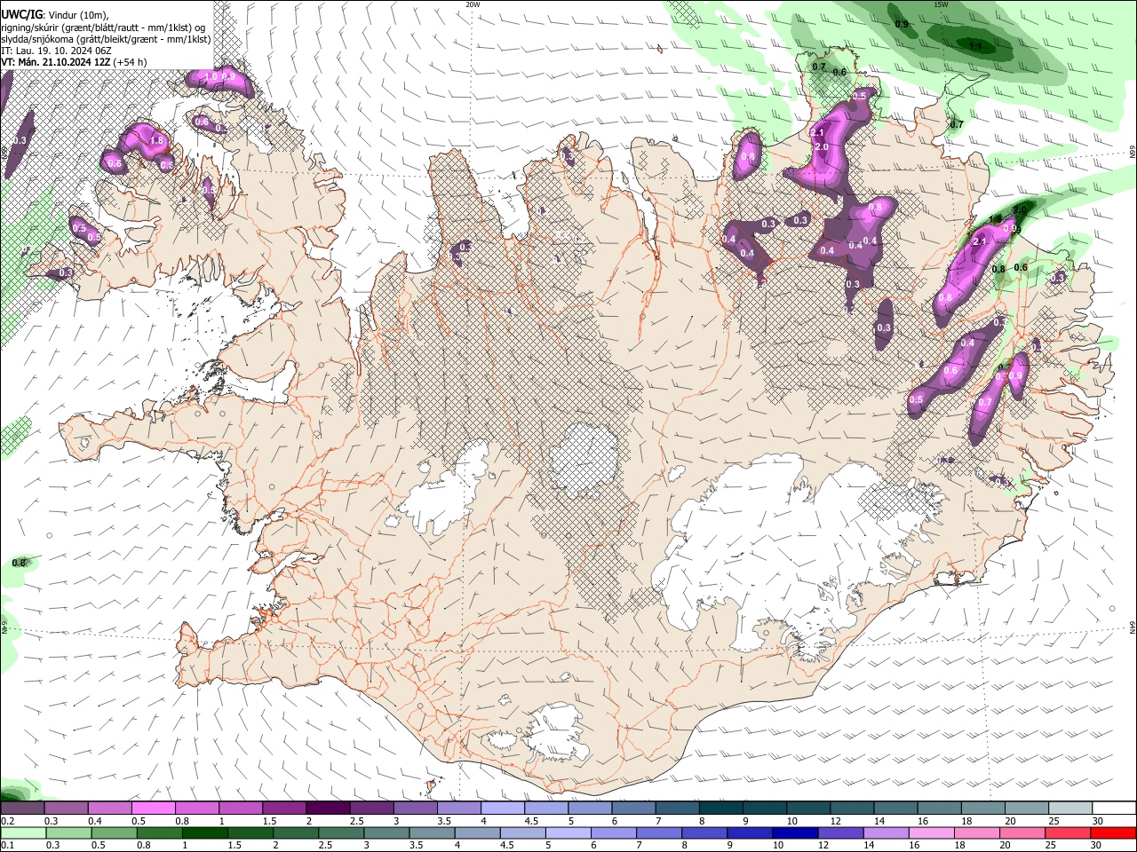Select lower-row bright red swatch at 30

1114,832
